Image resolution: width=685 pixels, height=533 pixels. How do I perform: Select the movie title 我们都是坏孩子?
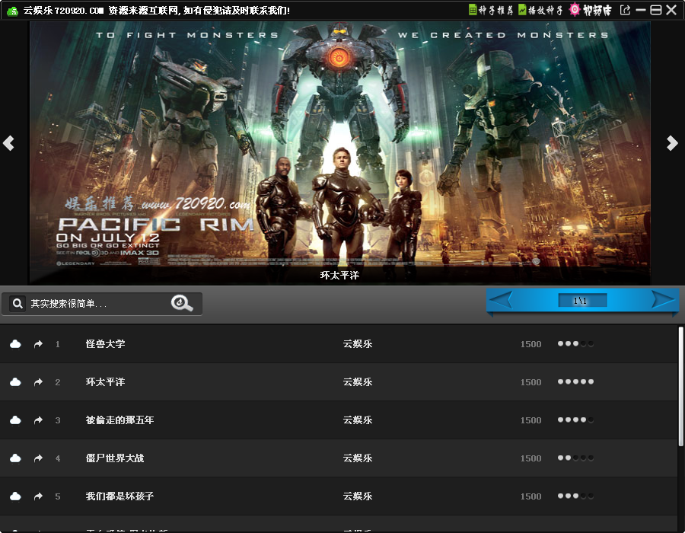(x=119, y=496)
